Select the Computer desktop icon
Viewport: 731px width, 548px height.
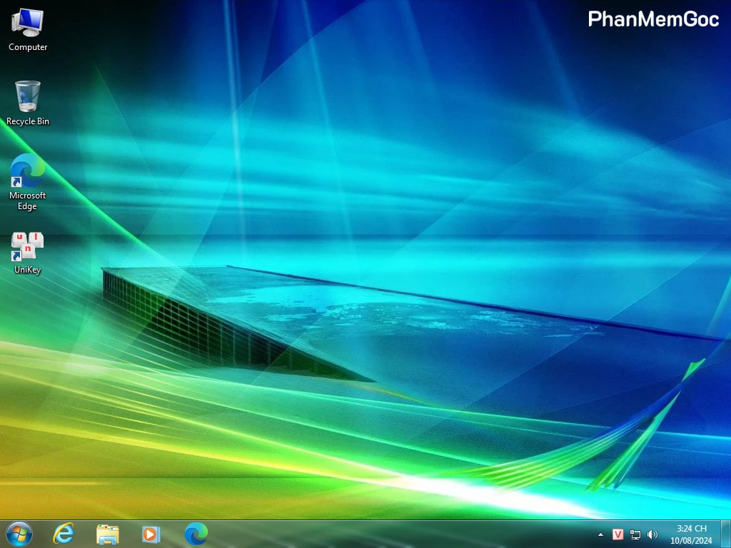[28, 23]
